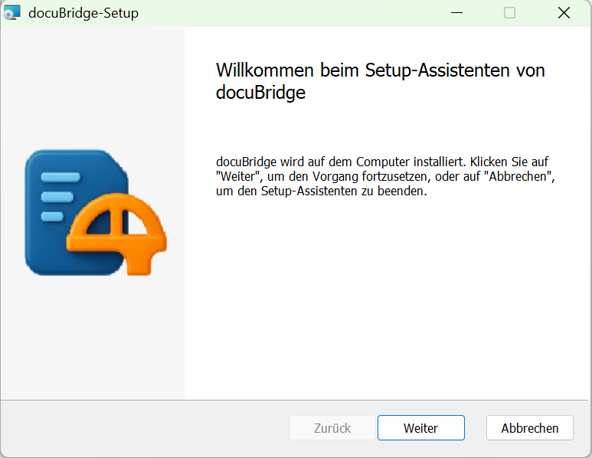
Task: Click the grayed-out maximize button
Action: (510, 13)
